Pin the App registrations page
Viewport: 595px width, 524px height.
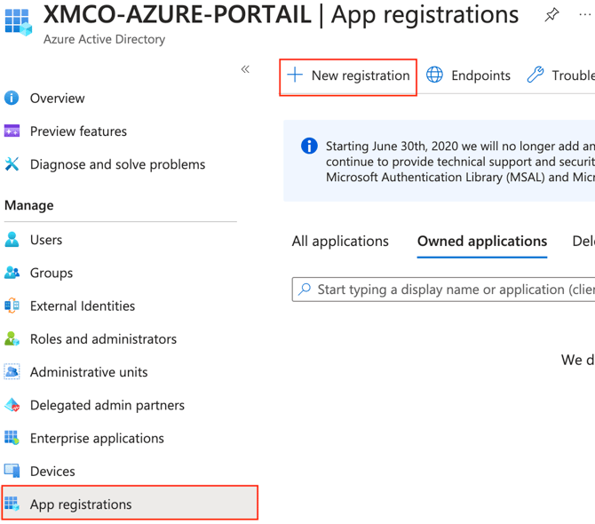click(551, 15)
